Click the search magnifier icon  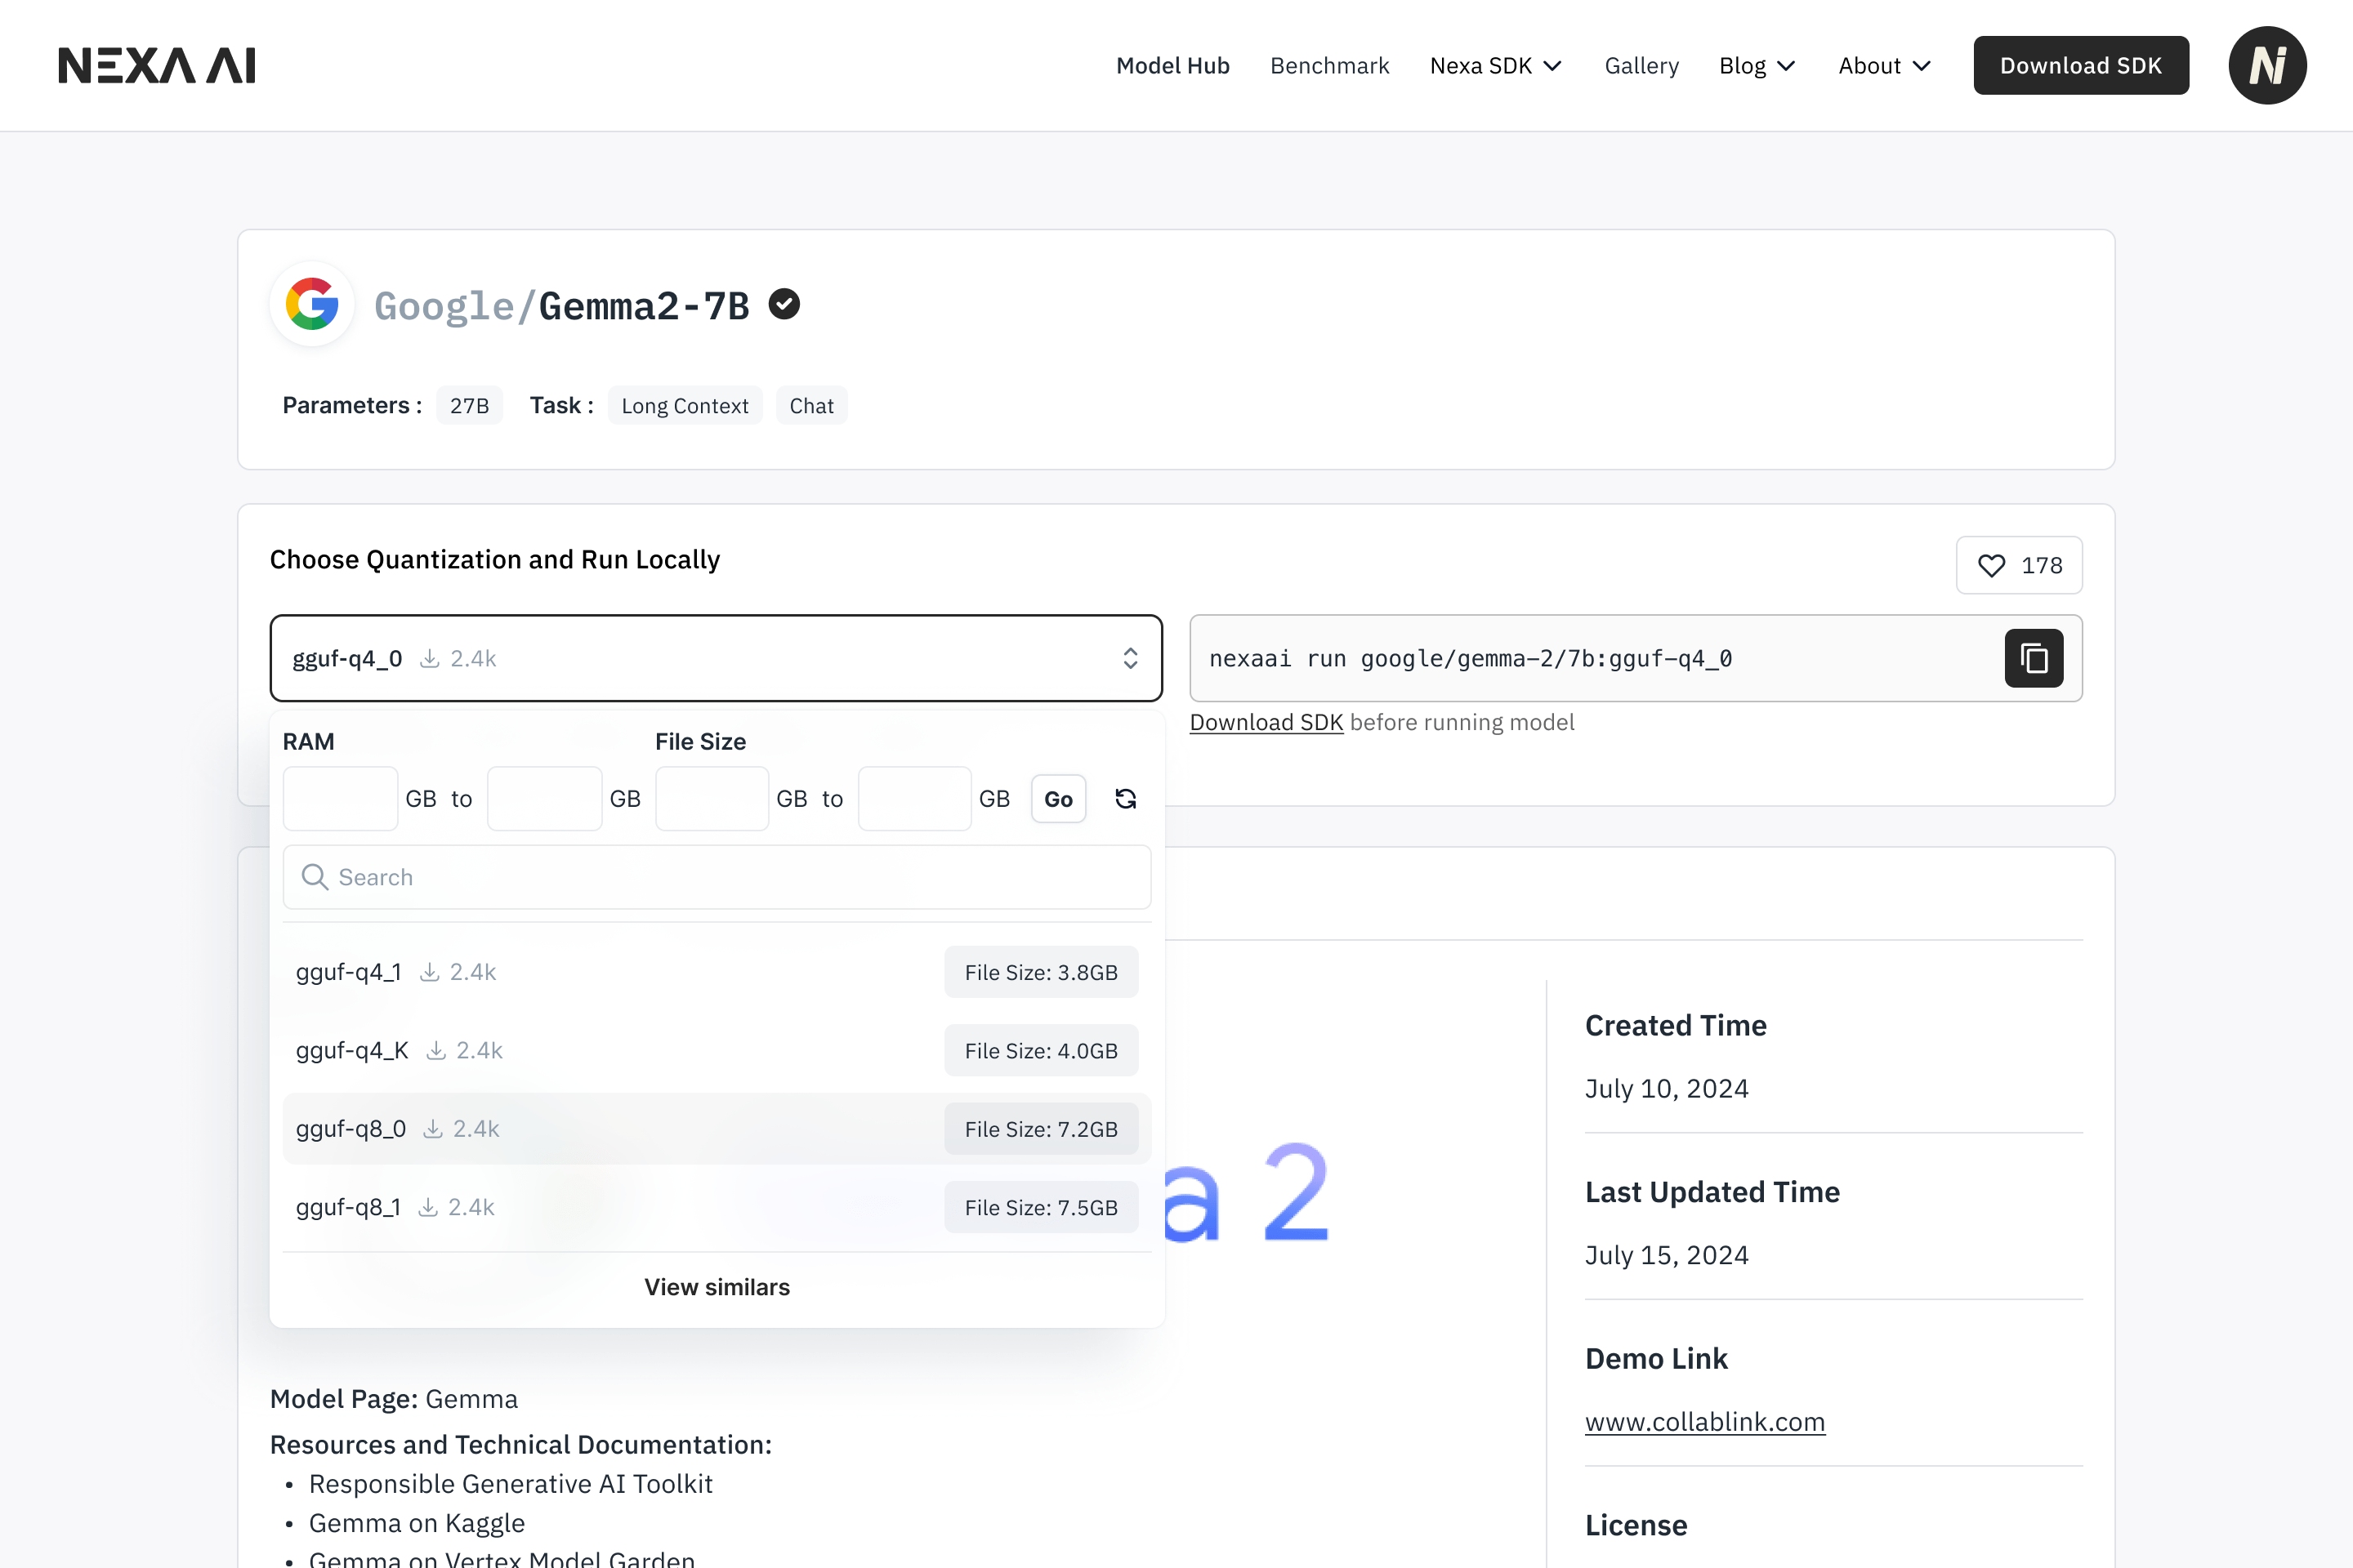pos(315,877)
